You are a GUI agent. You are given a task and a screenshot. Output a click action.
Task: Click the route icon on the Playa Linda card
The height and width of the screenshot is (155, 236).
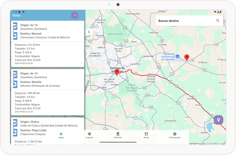(x=15, y=128)
